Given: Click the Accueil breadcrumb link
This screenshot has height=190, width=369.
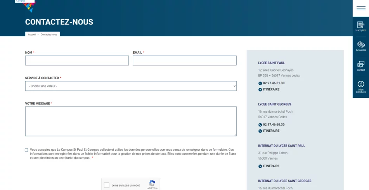Looking at the screenshot, I should pyautogui.click(x=32, y=35).
